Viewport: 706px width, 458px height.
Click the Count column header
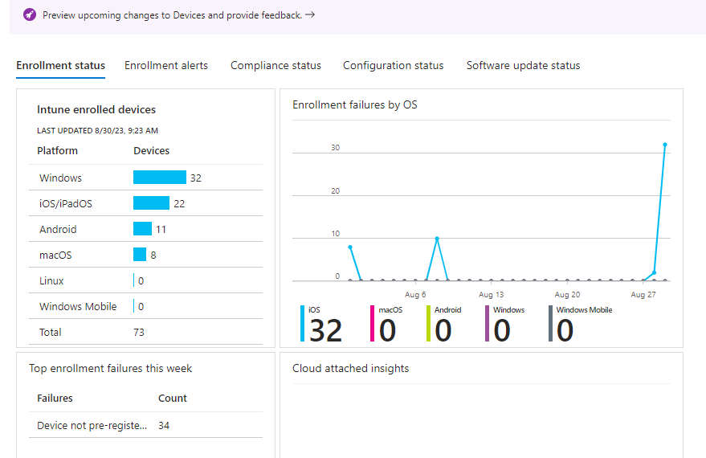pyautogui.click(x=173, y=398)
